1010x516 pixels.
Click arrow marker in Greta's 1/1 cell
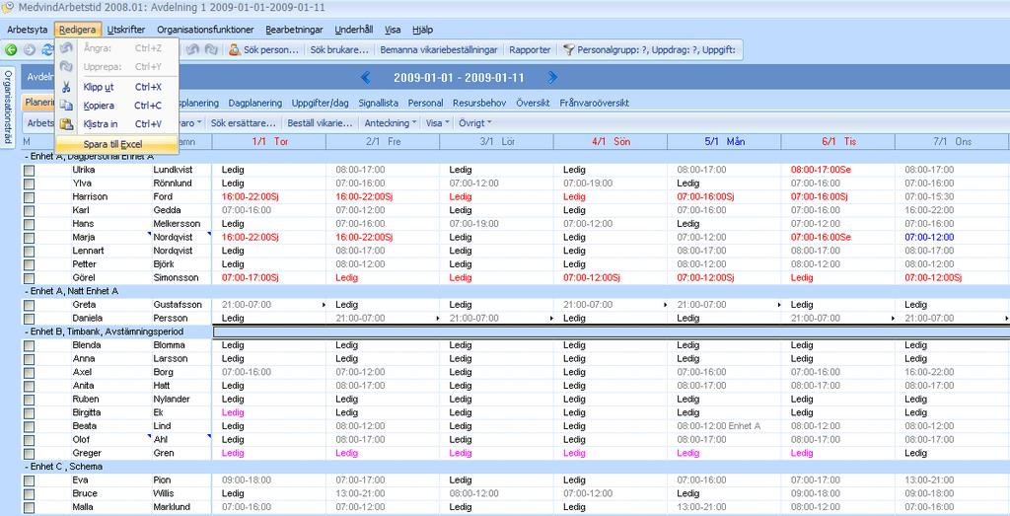324,305
